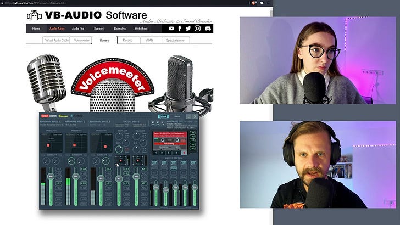The image size is (400, 225).
Task: Click the Voicemeeter Banana mixer screenshot
Action: pyautogui.click(x=119, y=161)
